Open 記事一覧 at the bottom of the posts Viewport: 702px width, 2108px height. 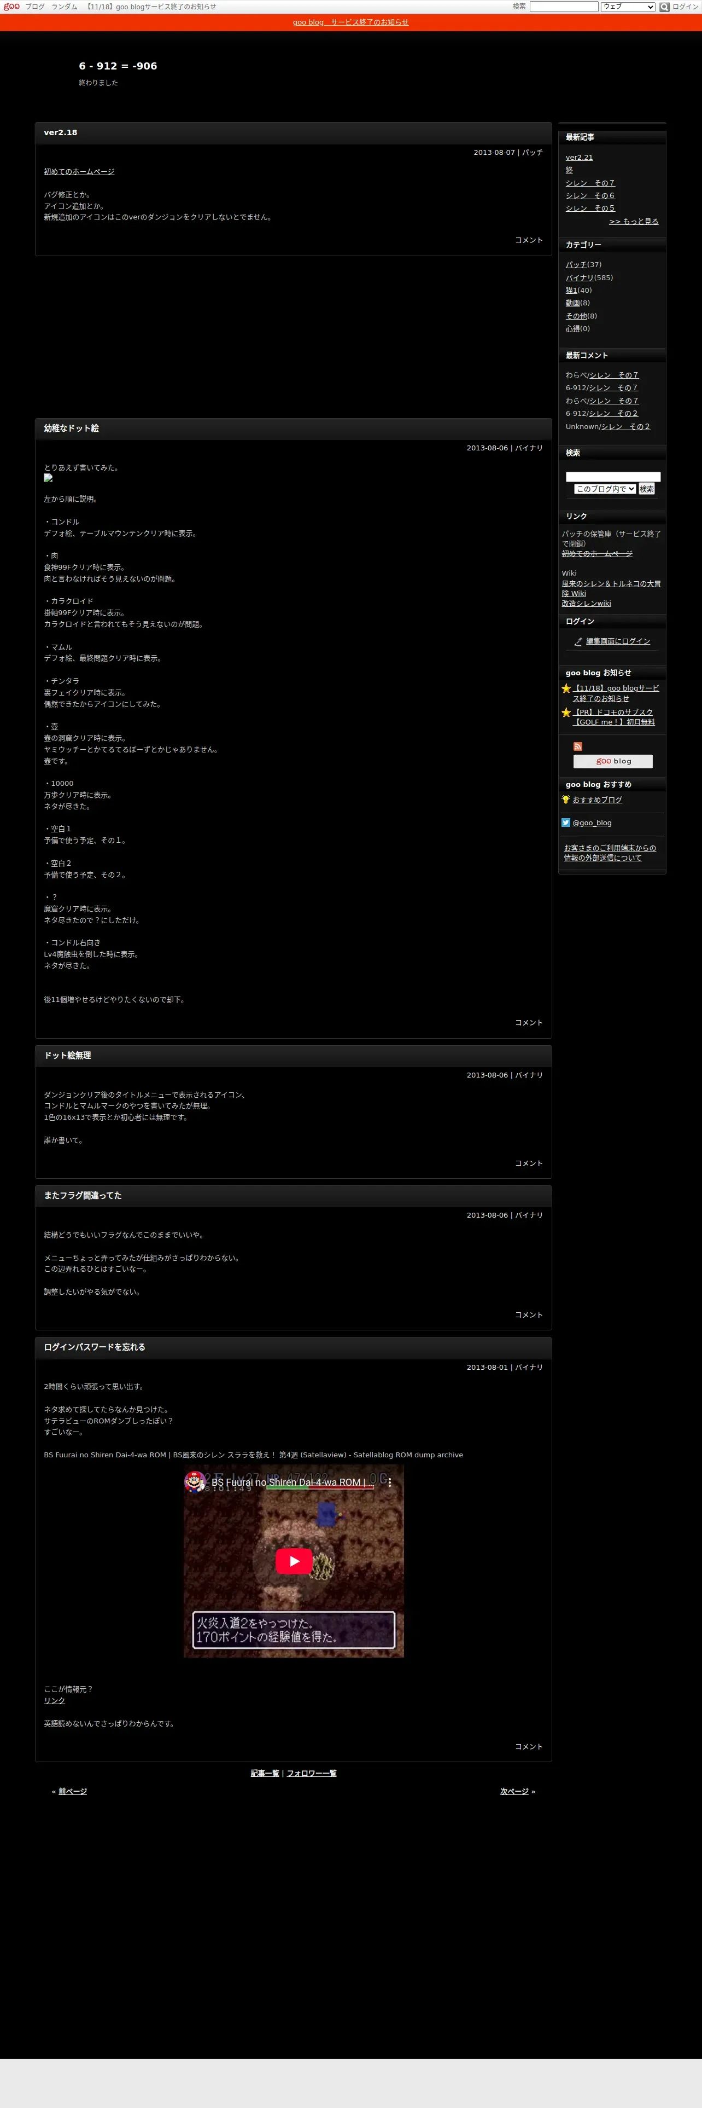pos(265,1773)
